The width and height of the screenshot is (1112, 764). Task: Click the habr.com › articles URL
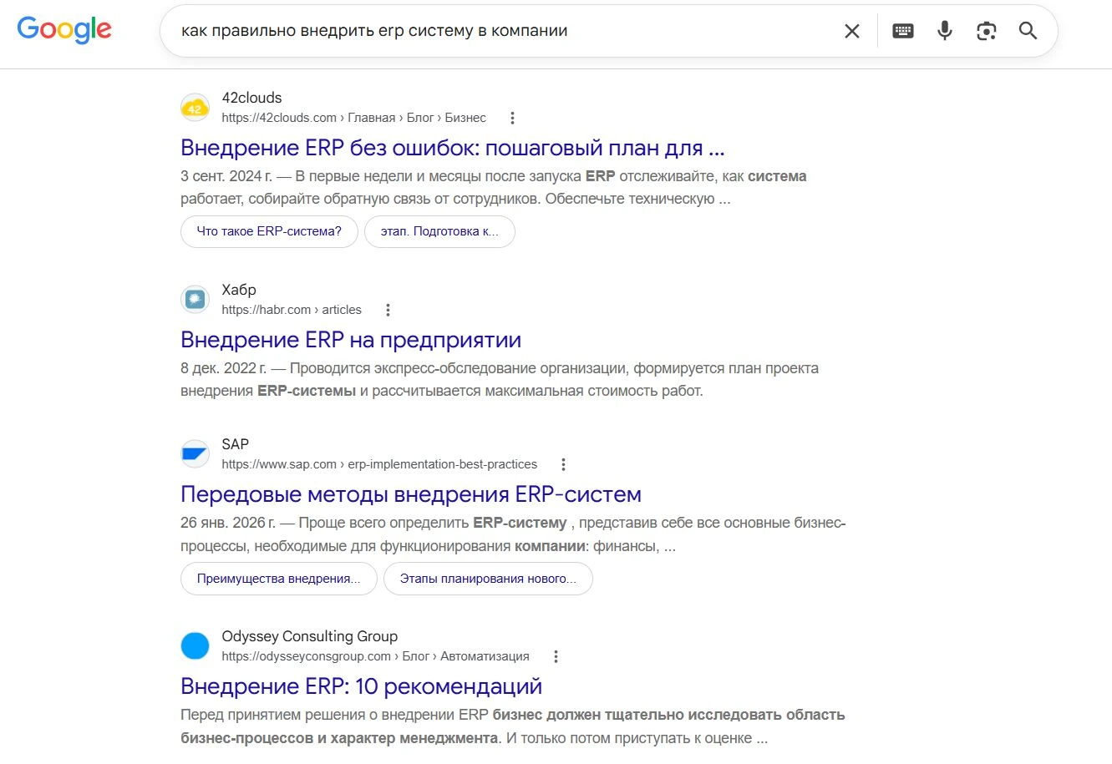point(292,310)
